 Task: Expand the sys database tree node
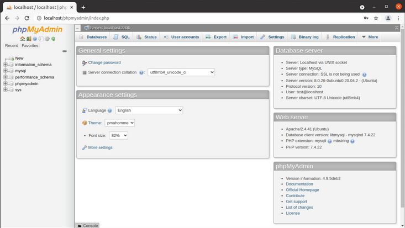[x=5, y=89]
